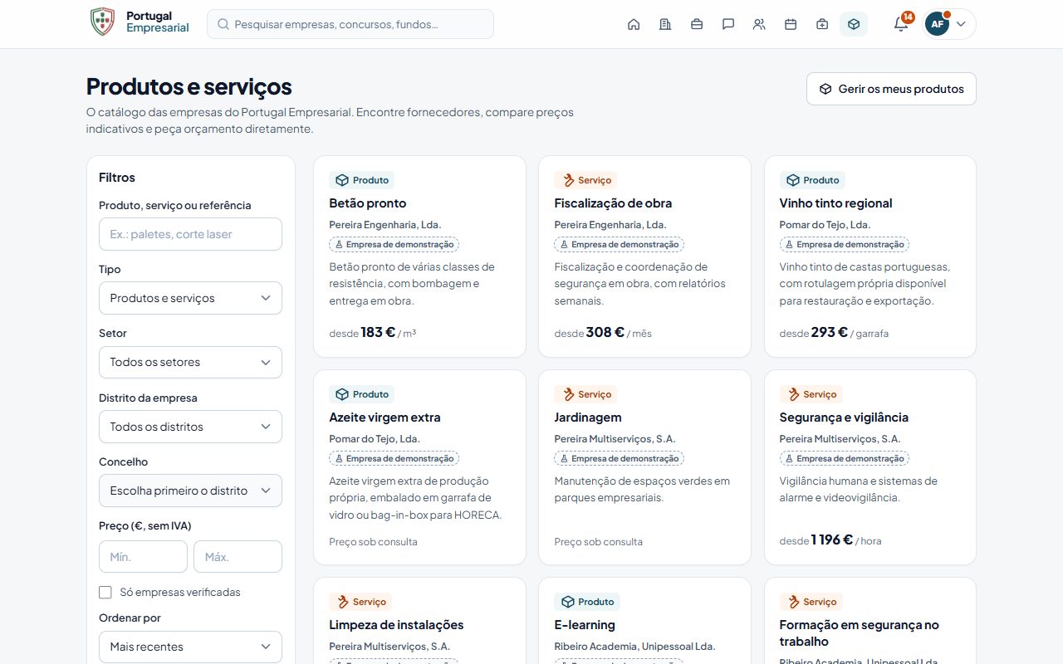The height and width of the screenshot is (664, 1063).
Task: Focus the top search field
Action: coord(350,24)
